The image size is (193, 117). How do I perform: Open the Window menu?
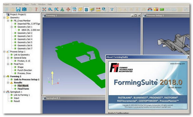point(42,4)
